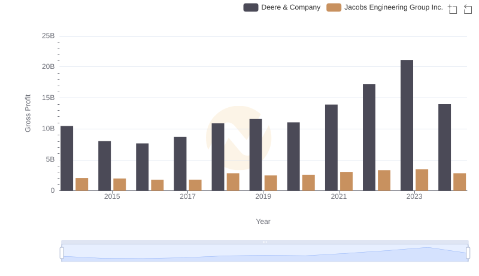Click the 10B y-axis label
479x276 pixels.
[48, 129]
